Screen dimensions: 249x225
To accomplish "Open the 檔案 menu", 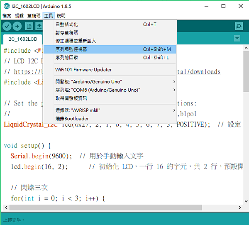I will click(7, 16).
